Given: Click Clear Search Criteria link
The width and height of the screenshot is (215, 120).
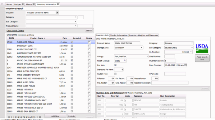Looking at the screenshot, I should pyautogui.click(x=15, y=30).
